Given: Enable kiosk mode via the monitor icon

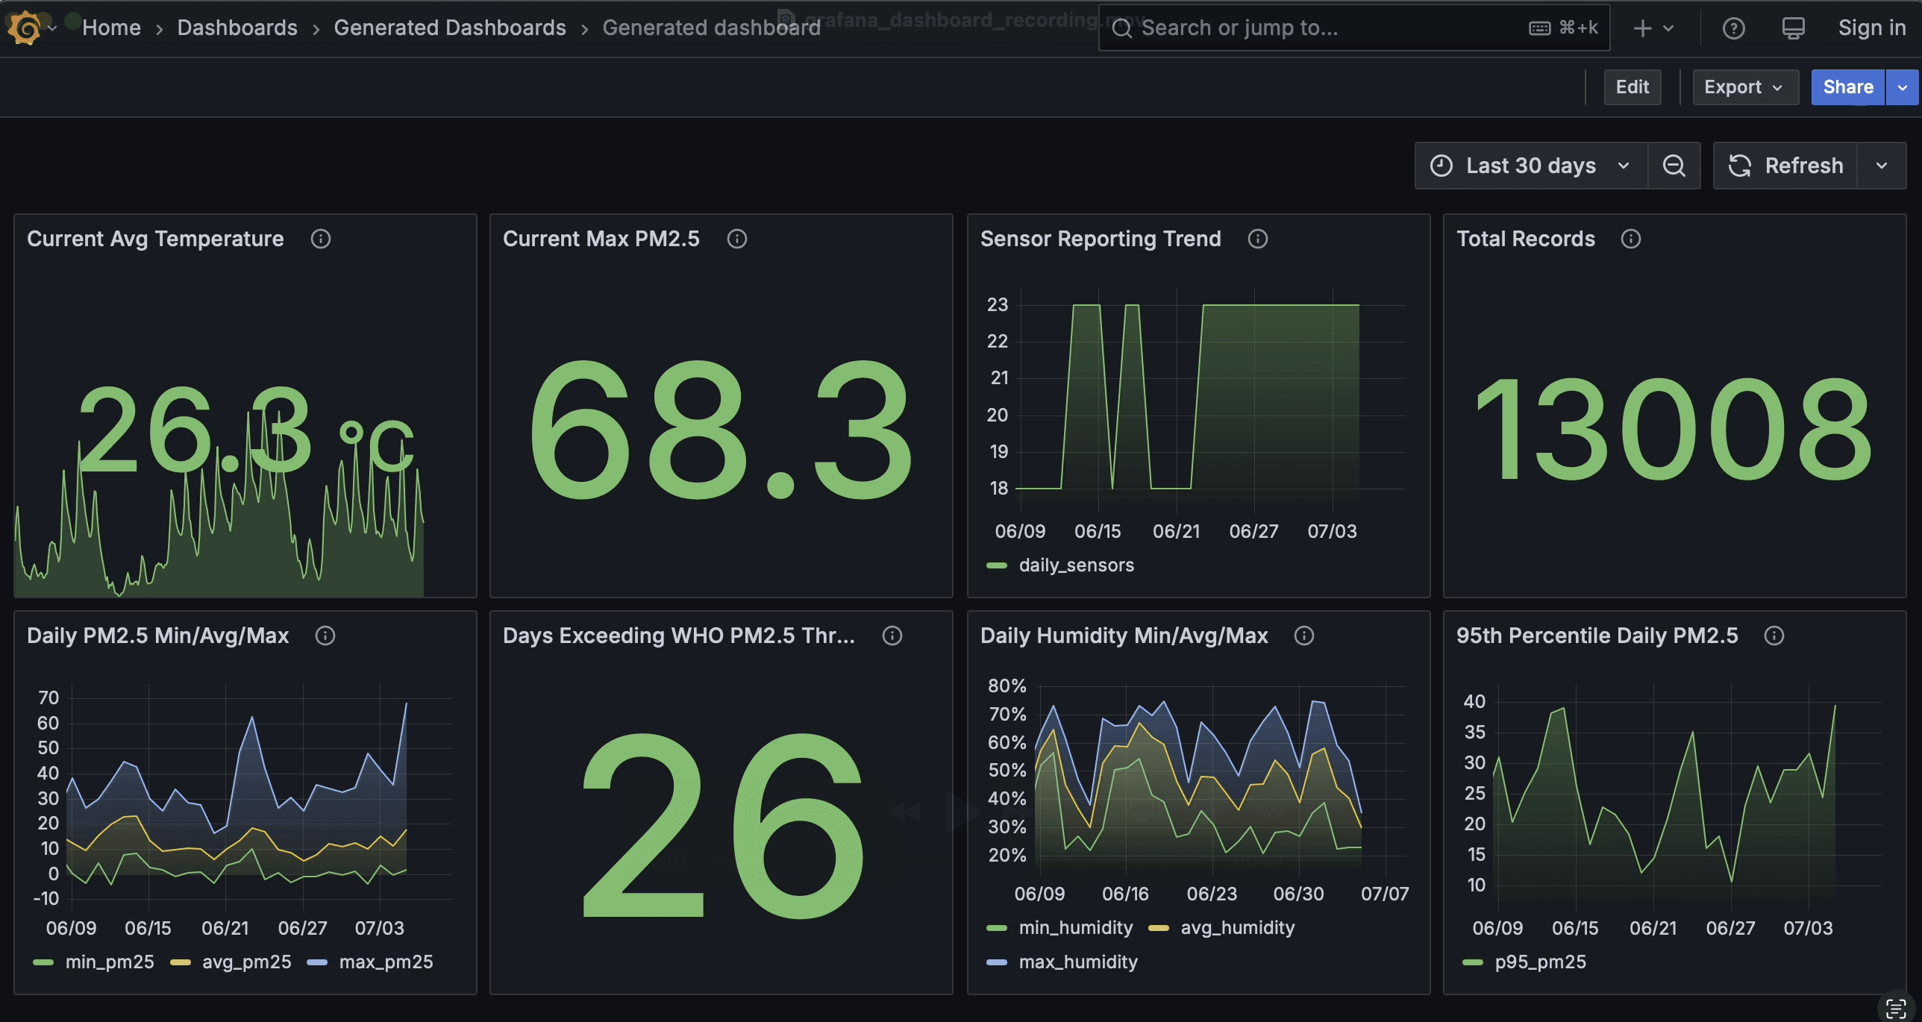Looking at the screenshot, I should click(x=1793, y=28).
